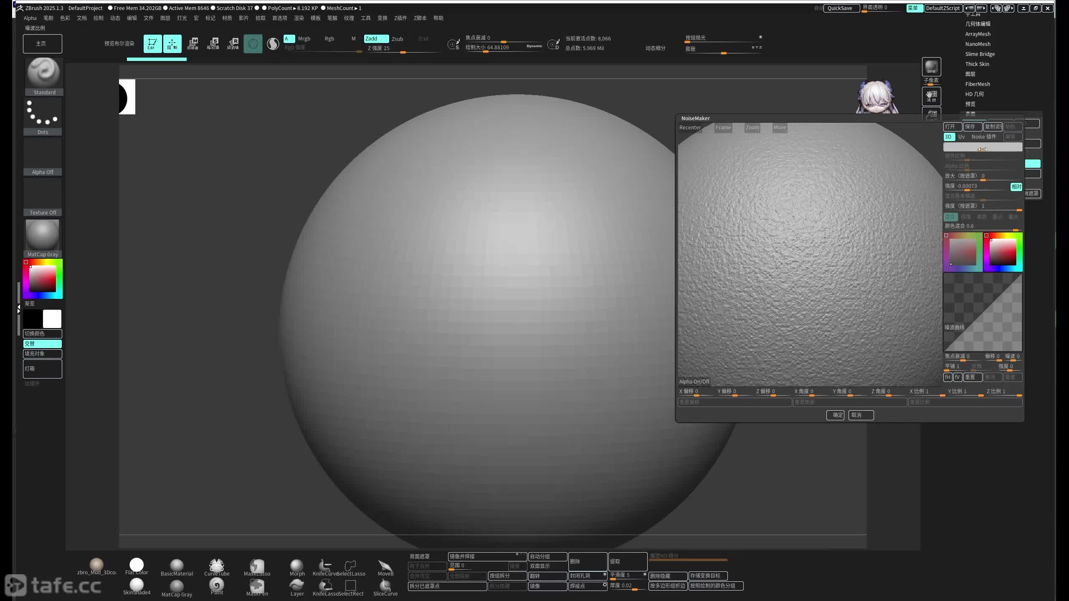Image resolution: width=1069 pixels, height=601 pixels.
Task: Toggle the Zadd mode
Action: point(376,39)
